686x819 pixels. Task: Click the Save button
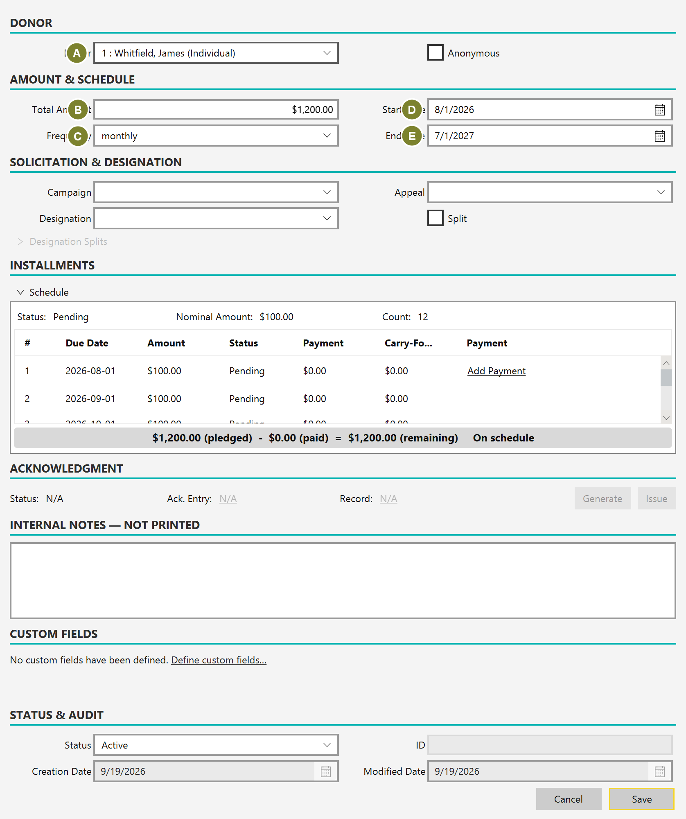click(x=641, y=799)
